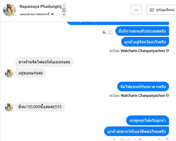Click the ลูกค้าสะดวกให้เบอร์ติดต่อไหมครับ message
The image size is (176, 141).
tap(137, 131)
